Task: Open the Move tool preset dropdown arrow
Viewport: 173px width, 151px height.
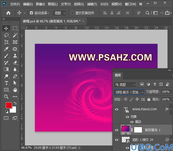Action: [25, 13]
